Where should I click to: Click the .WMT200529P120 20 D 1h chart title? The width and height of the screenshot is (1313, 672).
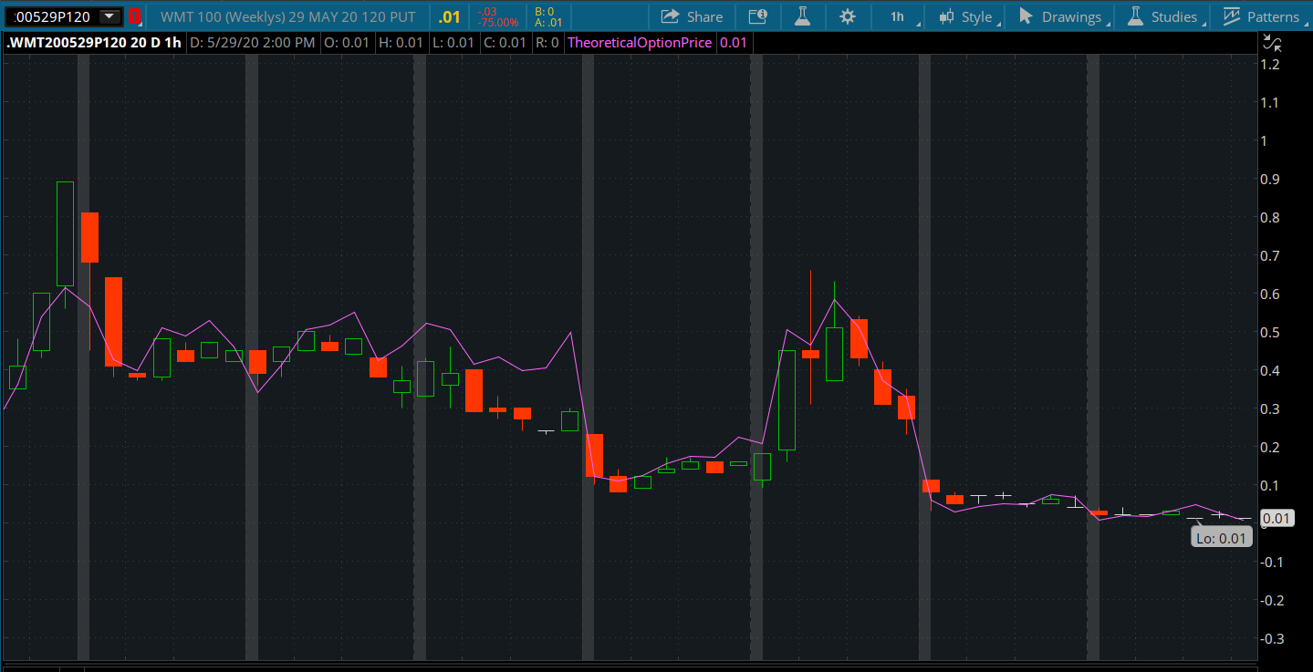point(93,43)
